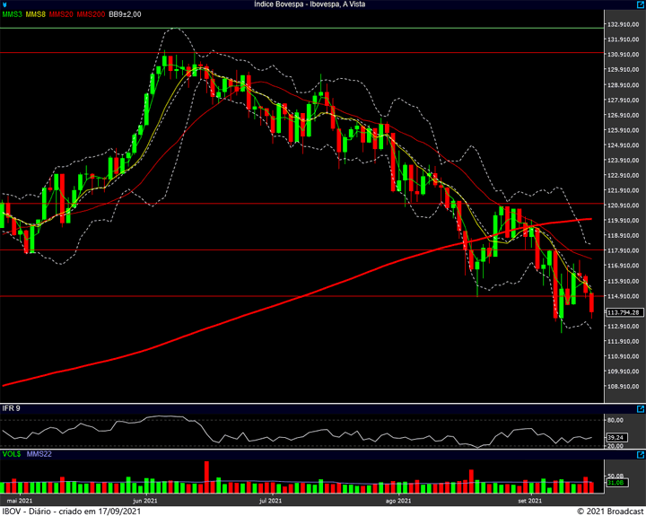646x516 pixels.
Task: Click the VOL$ volume indicator label
Action: point(11,455)
